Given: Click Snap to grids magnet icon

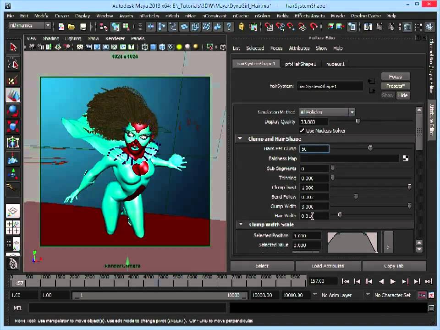Looking at the screenshot, I should (269, 27).
